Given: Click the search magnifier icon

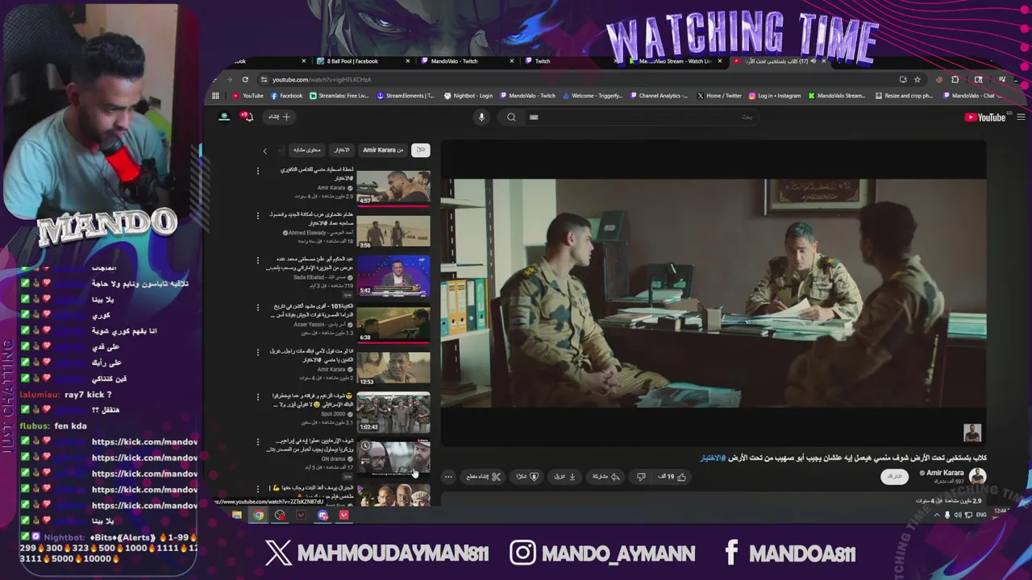Looking at the screenshot, I should tap(511, 118).
